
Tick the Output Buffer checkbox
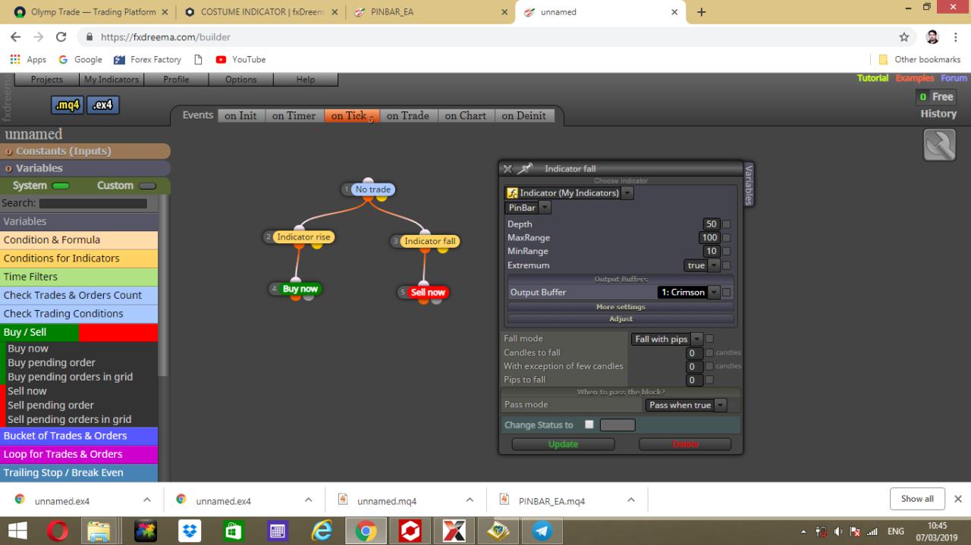(726, 292)
